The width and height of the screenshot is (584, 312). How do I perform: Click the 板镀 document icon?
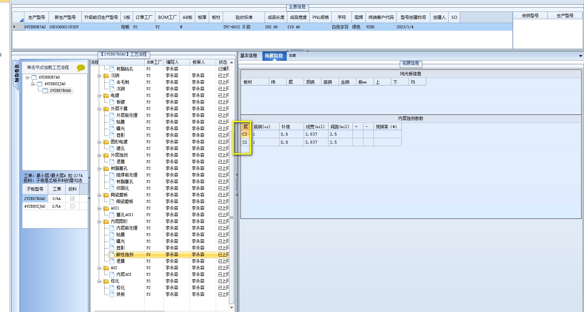(x=112, y=102)
